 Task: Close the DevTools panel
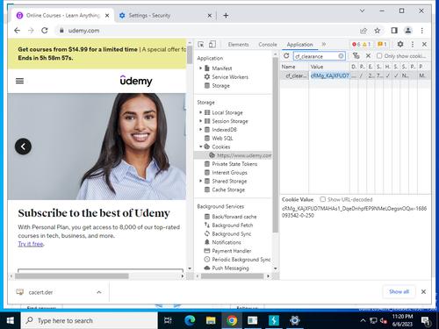click(424, 44)
